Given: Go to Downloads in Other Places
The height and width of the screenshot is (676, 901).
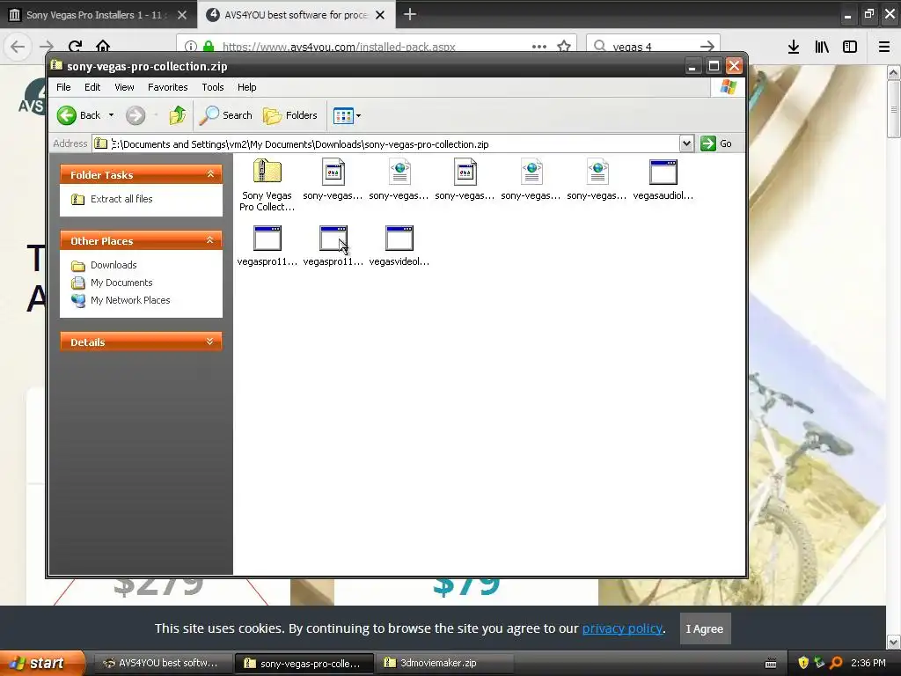Looking at the screenshot, I should [x=114, y=265].
